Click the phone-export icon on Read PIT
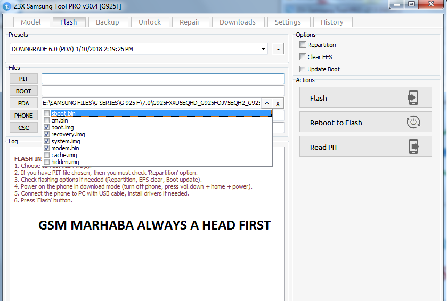This screenshot has width=447, height=301. coord(414,147)
